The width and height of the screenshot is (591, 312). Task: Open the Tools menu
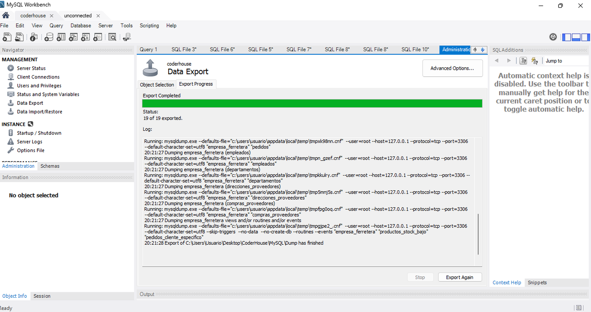(127, 26)
